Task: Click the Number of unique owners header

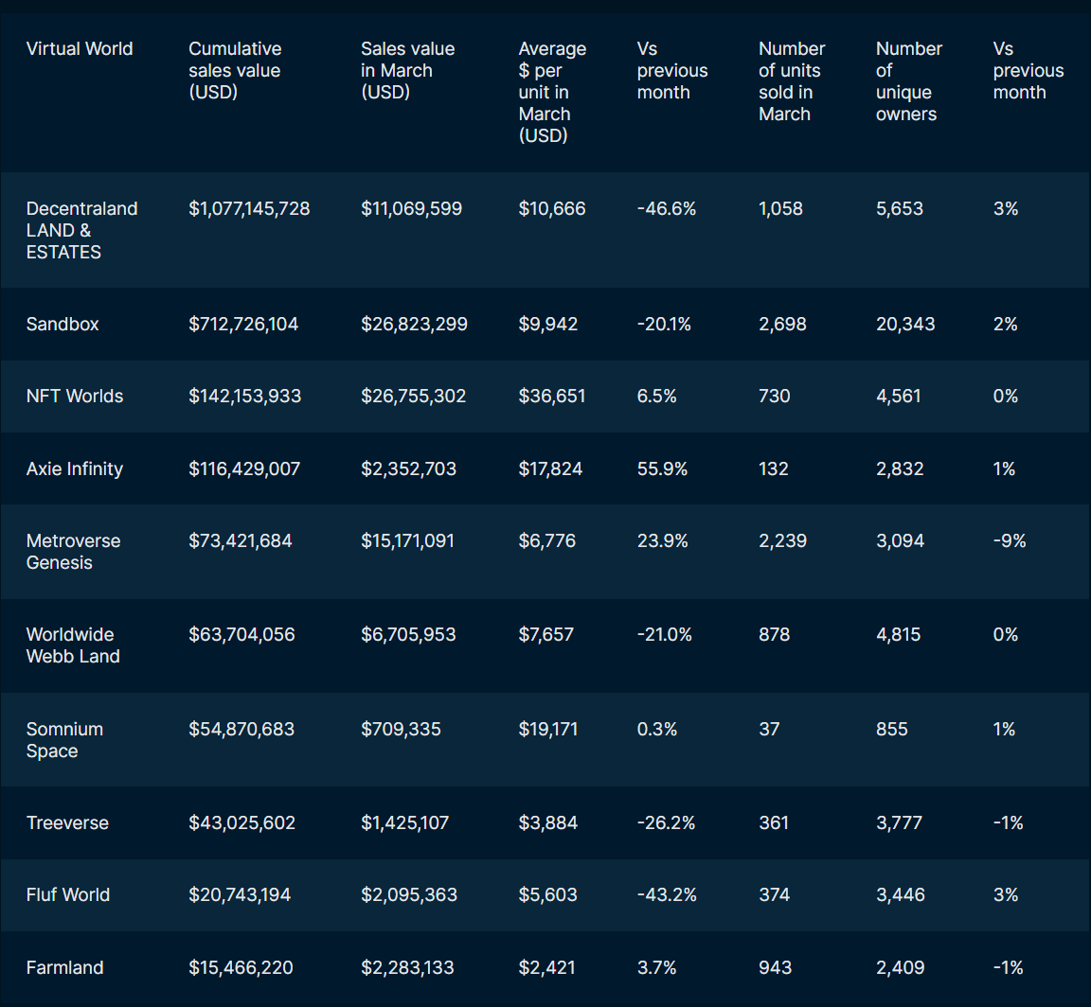Action: pos(908,81)
